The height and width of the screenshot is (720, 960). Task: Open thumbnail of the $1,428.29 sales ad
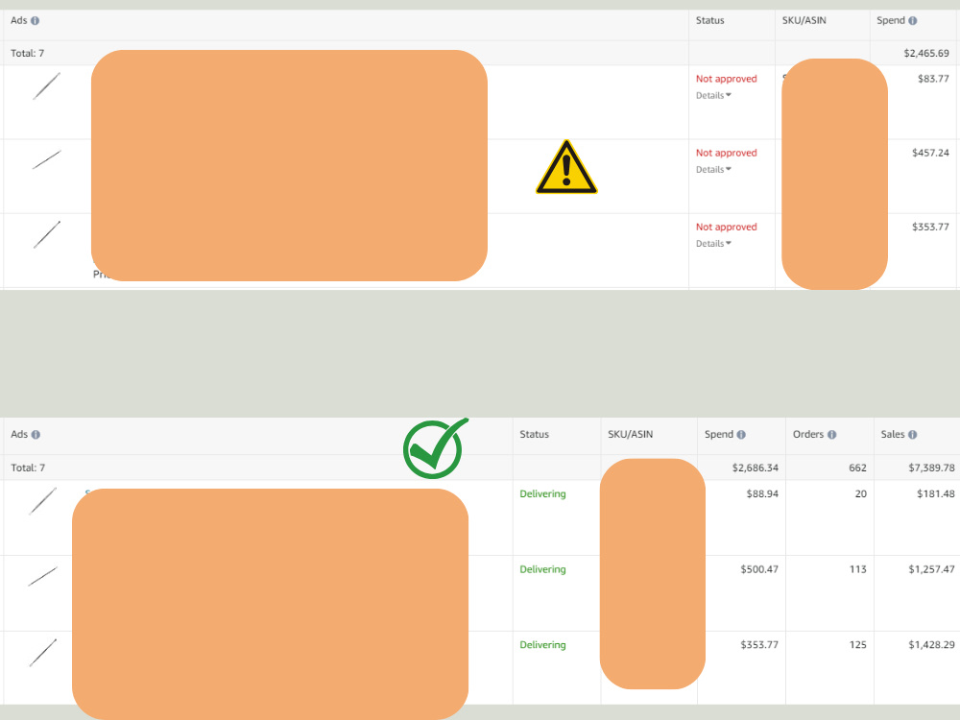click(x=43, y=653)
